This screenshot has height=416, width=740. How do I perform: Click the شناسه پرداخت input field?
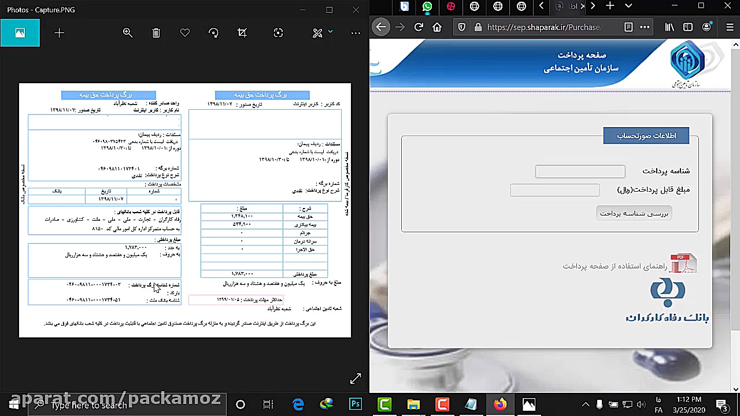(580, 171)
